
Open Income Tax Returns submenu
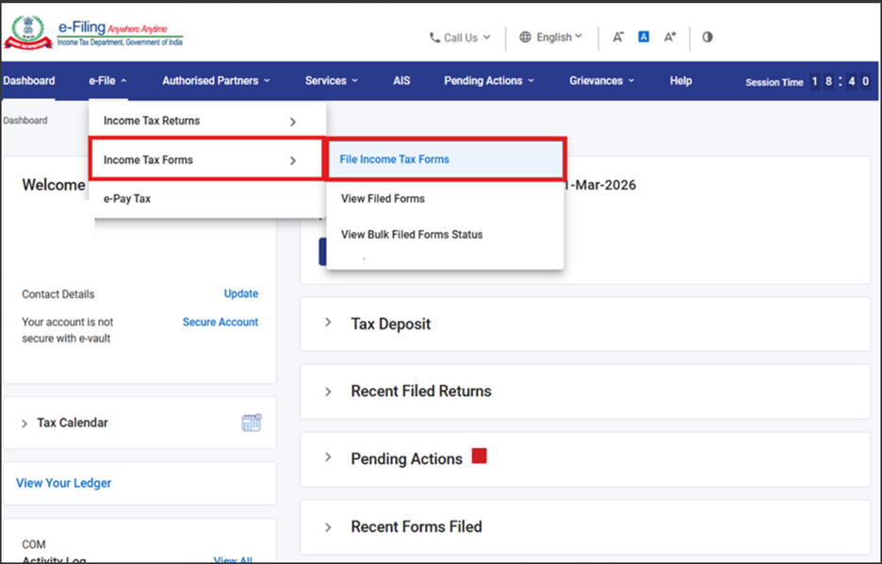(200, 121)
